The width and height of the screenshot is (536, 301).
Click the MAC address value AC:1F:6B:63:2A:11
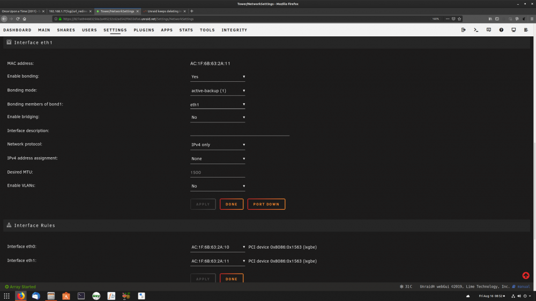[x=210, y=64]
